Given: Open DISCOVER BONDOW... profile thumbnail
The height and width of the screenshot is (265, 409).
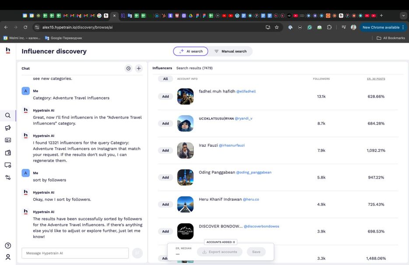Looking at the screenshot, I should [185, 231].
